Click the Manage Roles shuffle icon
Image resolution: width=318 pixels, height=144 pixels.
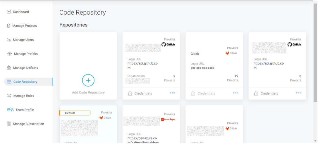9,96
